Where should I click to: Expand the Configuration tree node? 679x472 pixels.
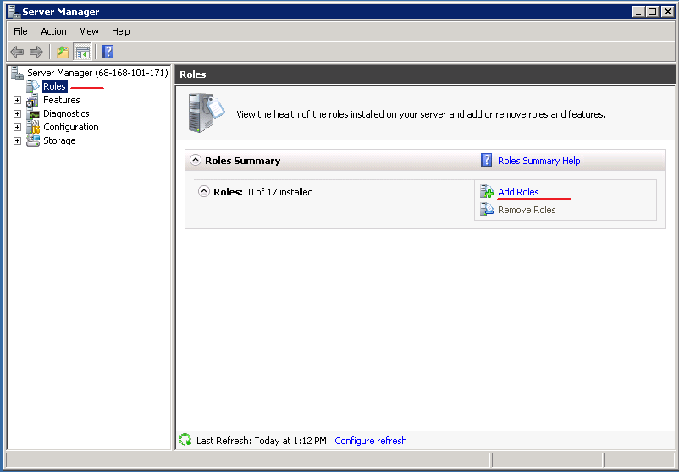pos(17,127)
